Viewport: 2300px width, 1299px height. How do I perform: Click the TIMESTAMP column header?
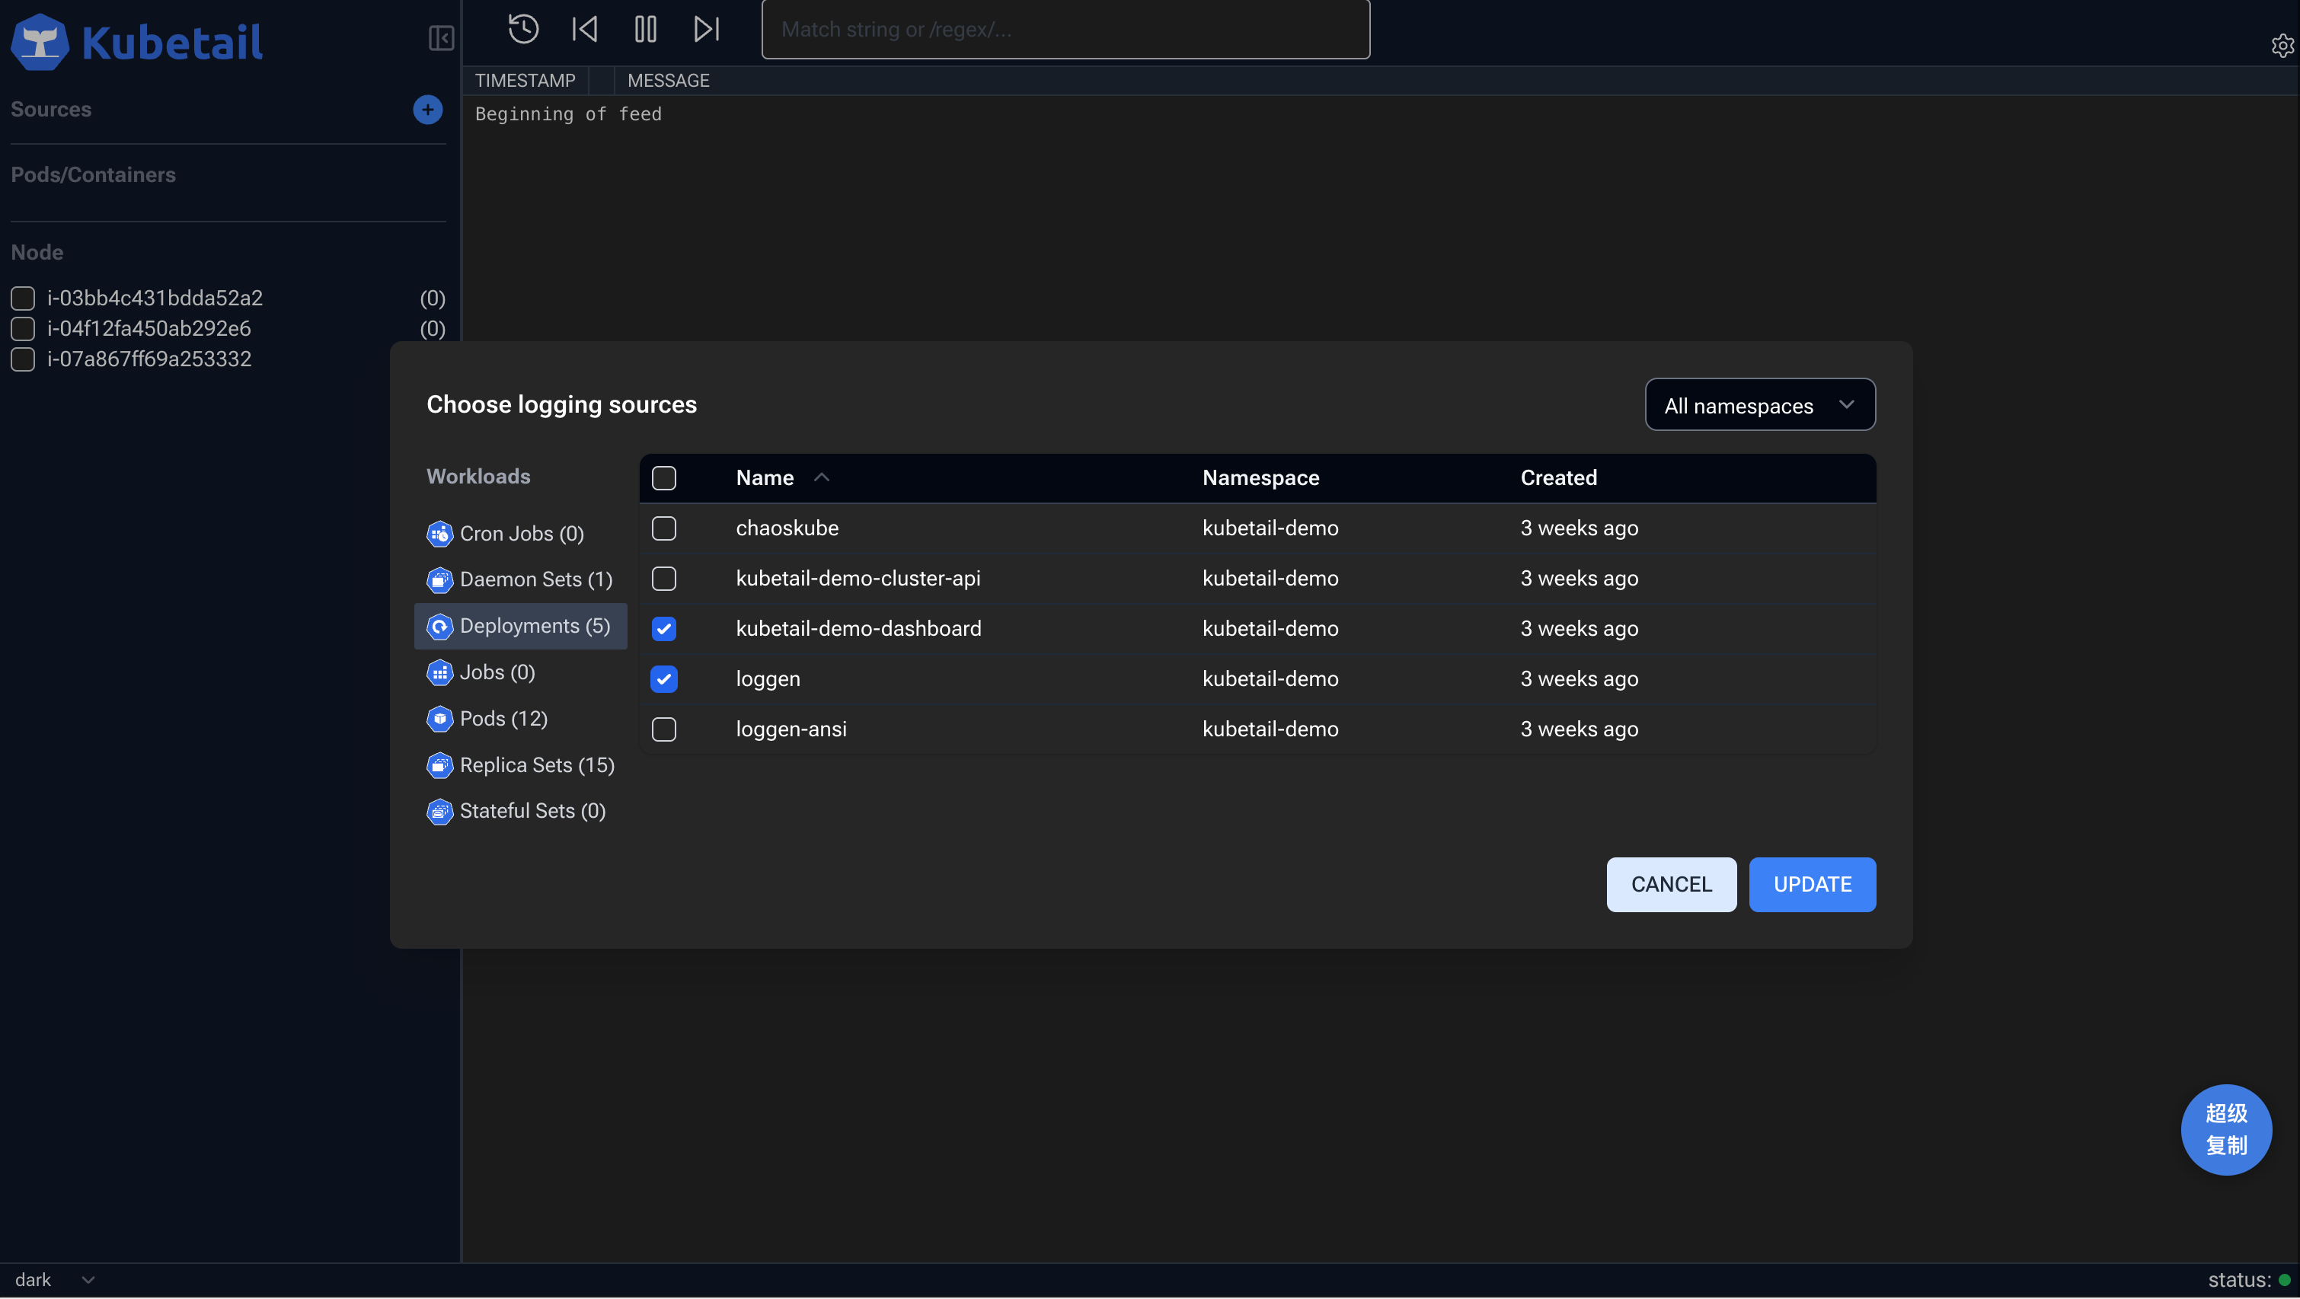pos(525,81)
